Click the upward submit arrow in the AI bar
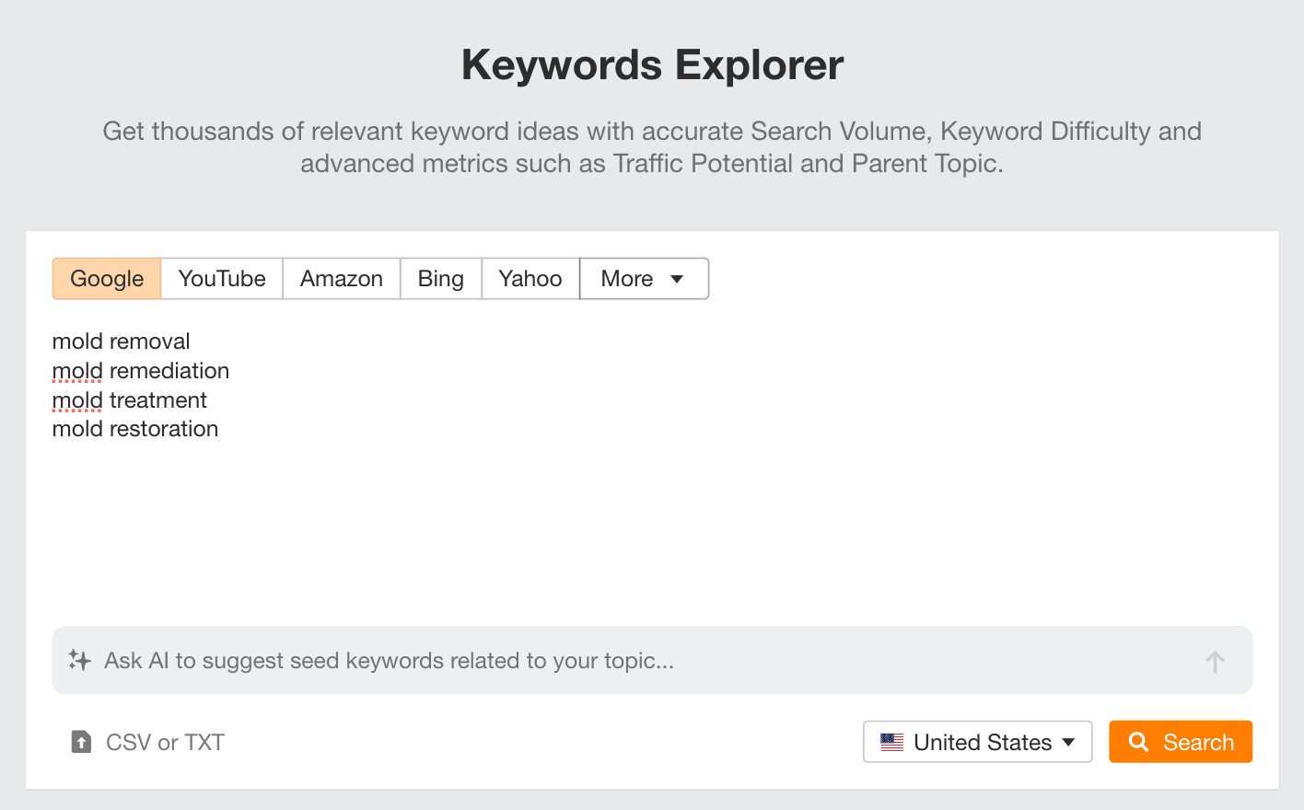The image size is (1304, 810). (1215, 660)
